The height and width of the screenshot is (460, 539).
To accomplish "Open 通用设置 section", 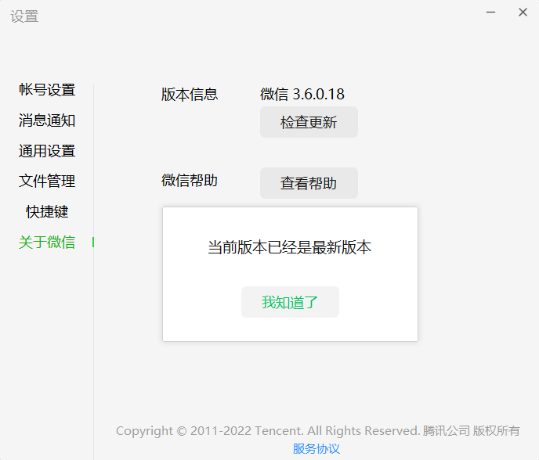I will pos(47,151).
